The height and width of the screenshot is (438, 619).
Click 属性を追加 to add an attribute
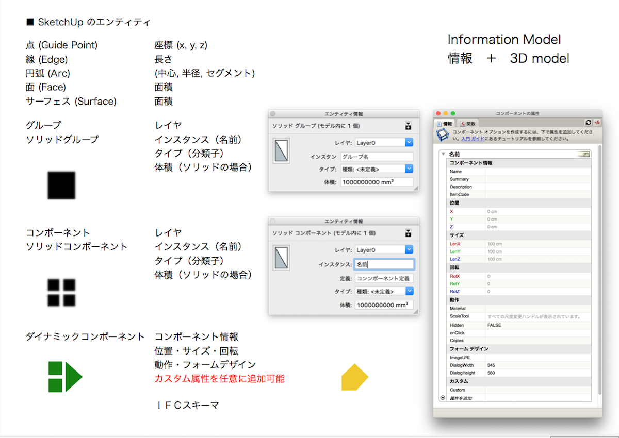point(460,398)
